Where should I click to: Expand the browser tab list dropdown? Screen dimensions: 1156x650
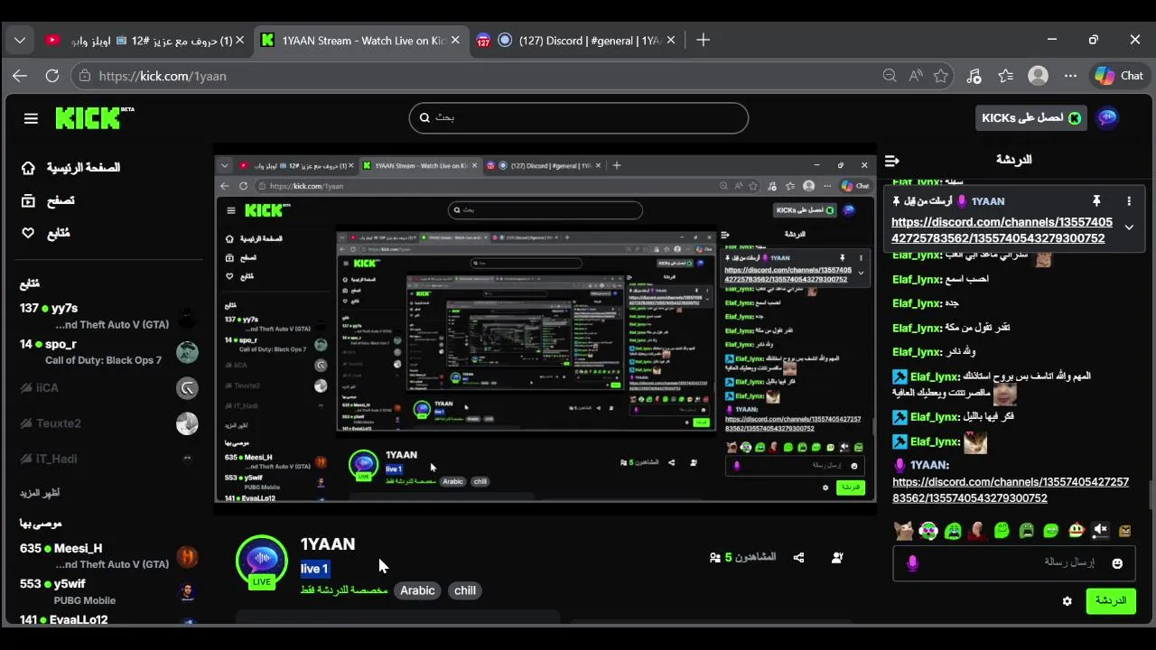pyautogui.click(x=20, y=40)
